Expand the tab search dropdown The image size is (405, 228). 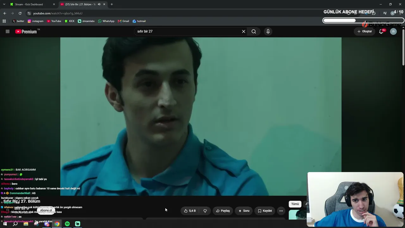[4, 4]
